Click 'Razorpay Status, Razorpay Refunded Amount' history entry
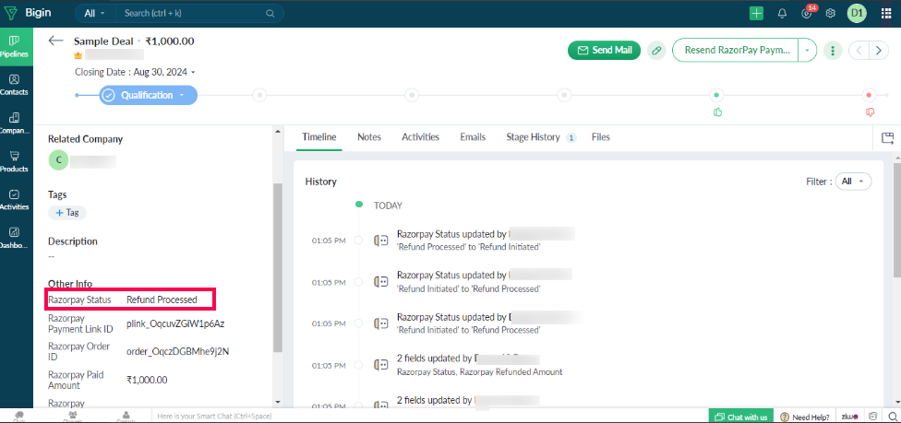 [x=480, y=372]
